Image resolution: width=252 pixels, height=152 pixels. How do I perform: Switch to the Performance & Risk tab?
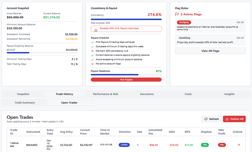tap(106, 94)
